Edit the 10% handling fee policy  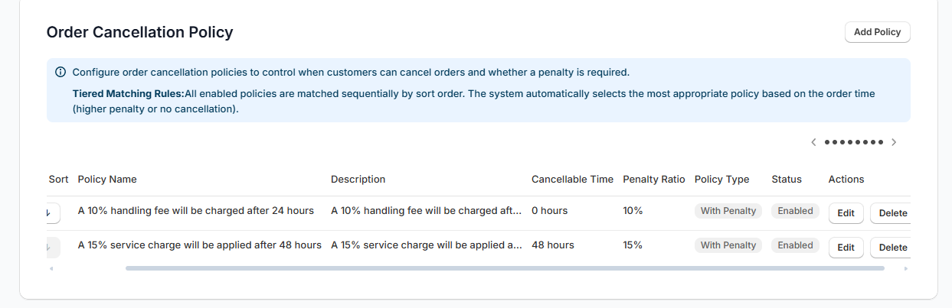[846, 213]
